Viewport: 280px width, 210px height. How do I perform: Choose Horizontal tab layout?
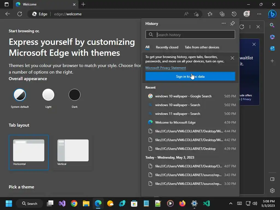click(28, 152)
